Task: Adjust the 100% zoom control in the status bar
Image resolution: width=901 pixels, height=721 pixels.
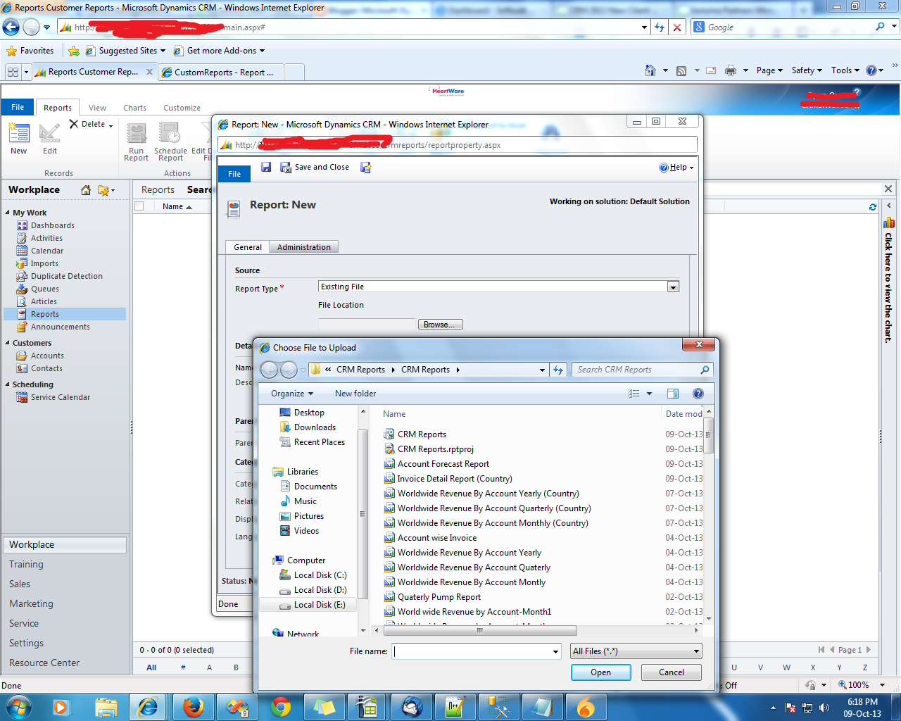Action: [860, 684]
